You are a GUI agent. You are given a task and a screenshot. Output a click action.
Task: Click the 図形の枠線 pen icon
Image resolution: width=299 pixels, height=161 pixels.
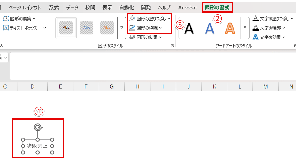(x=132, y=28)
